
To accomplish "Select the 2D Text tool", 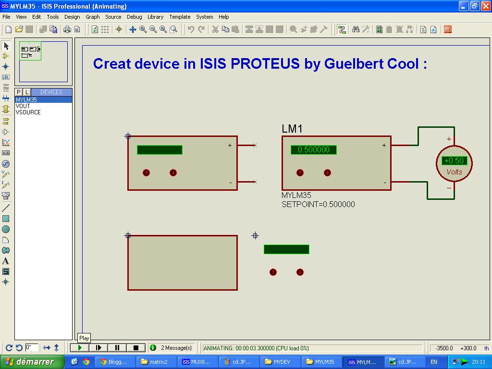I will pyautogui.click(x=6, y=261).
